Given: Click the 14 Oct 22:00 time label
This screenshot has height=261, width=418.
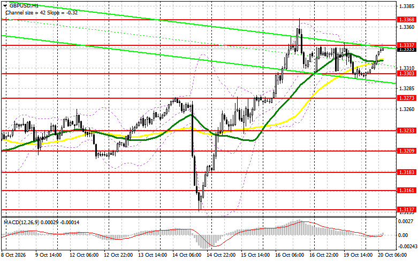Looking at the screenshot, I should 221,255.
